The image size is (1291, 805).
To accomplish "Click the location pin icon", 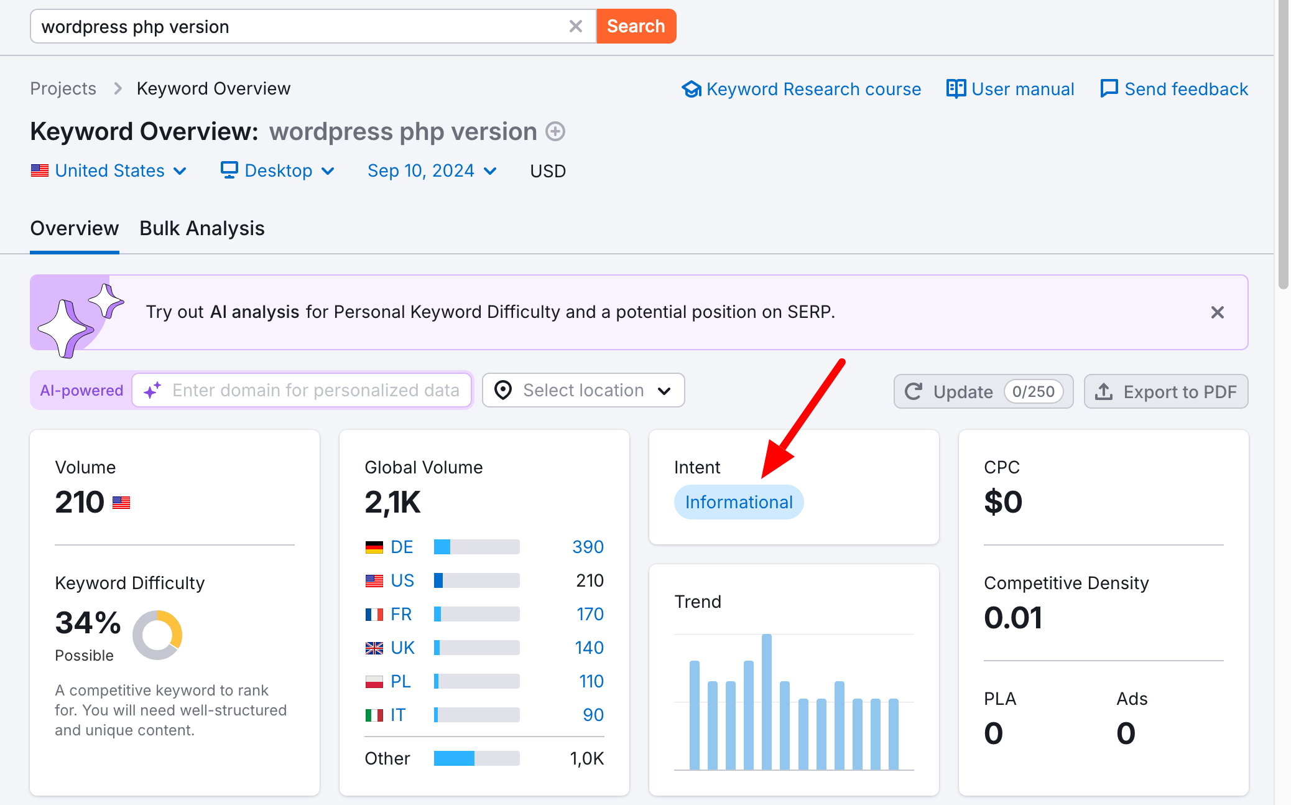I will 502,390.
